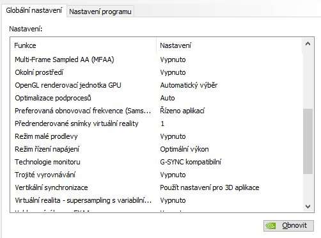Click Vypnuto value for Režim malé prodlevy

[x=173, y=136]
